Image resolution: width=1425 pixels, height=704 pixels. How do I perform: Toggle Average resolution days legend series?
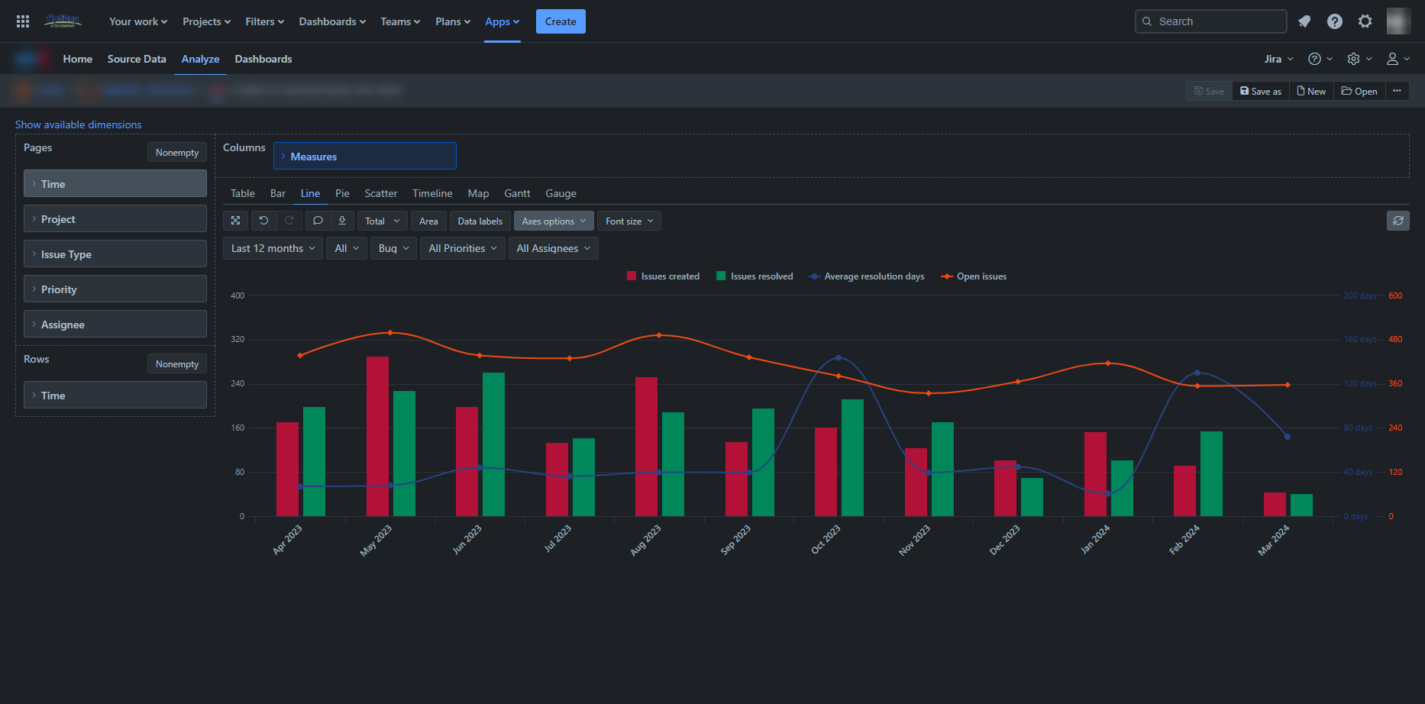pos(866,276)
